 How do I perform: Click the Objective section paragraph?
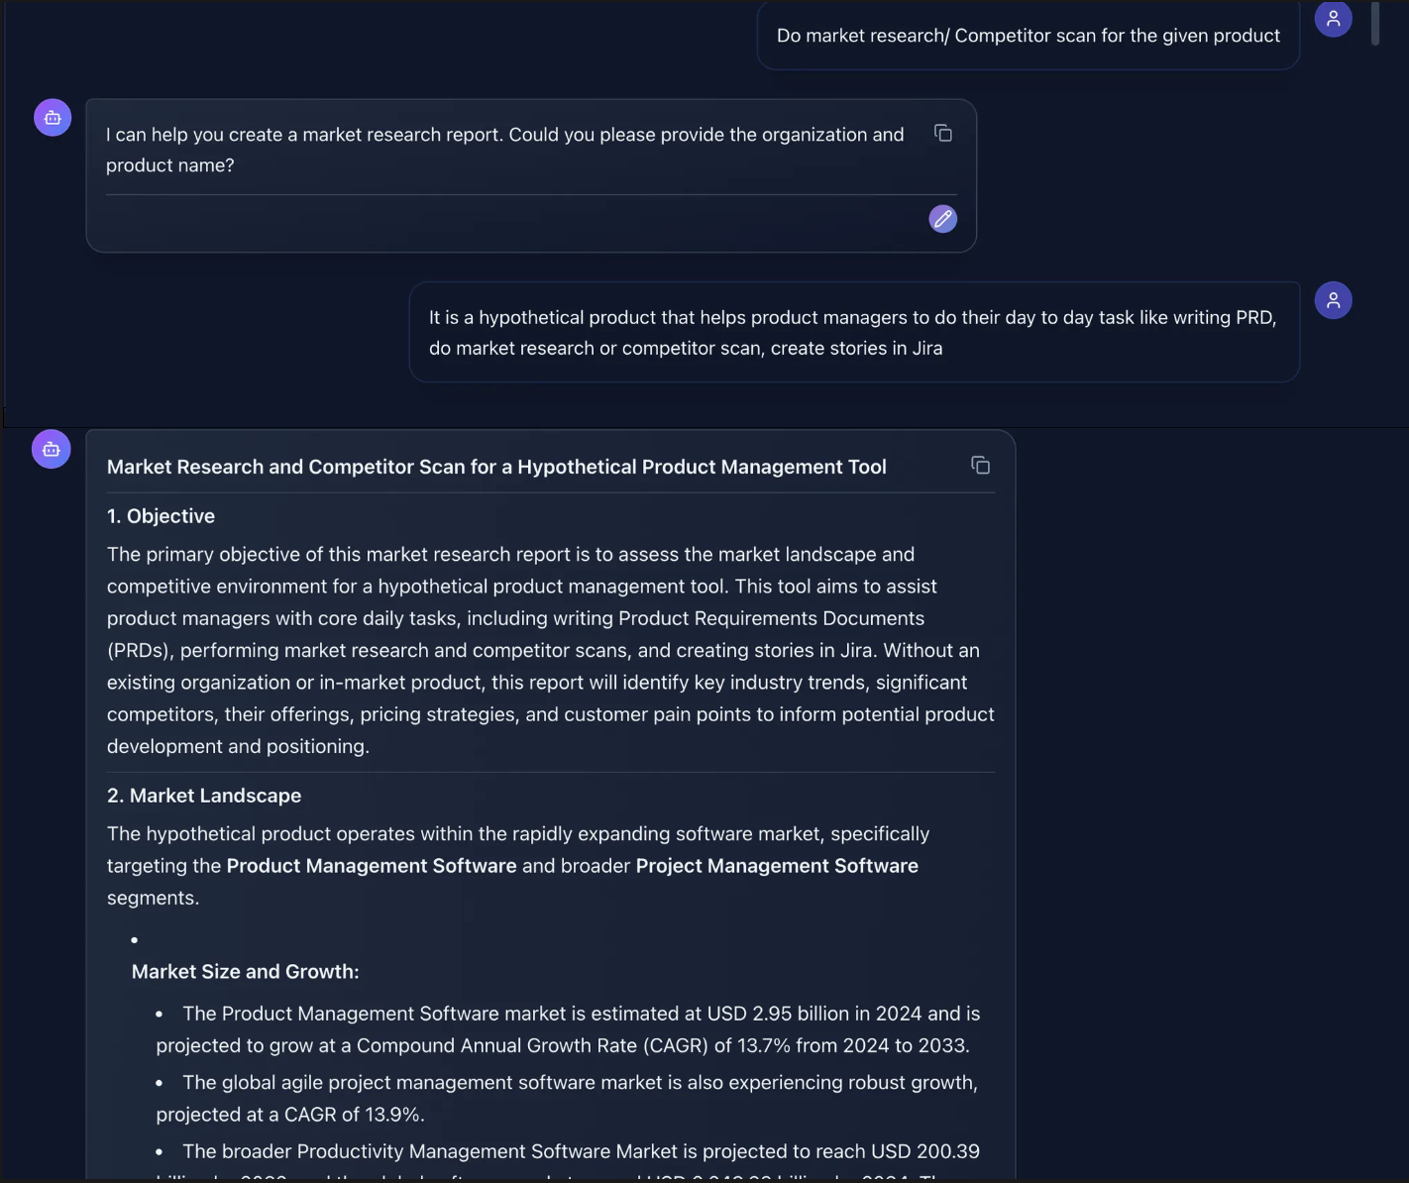click(x=550, y=650)
